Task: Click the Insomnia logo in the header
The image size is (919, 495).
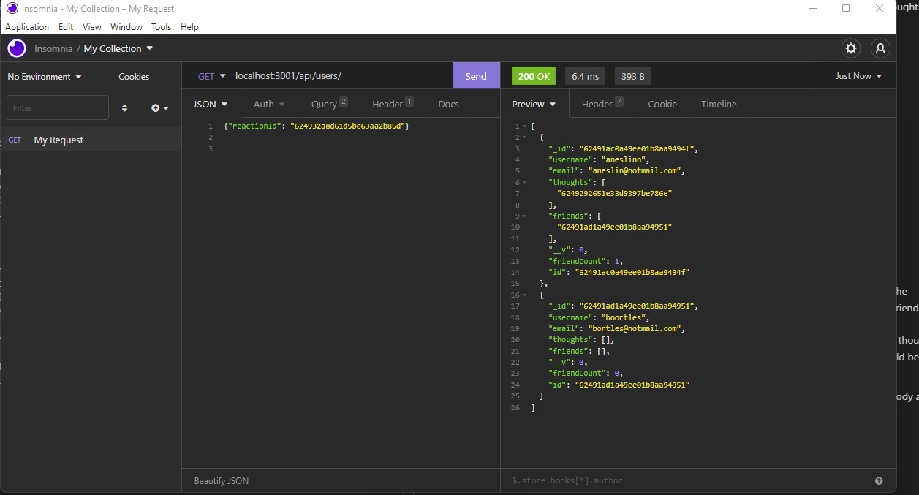Action: [x=17, y=48]
